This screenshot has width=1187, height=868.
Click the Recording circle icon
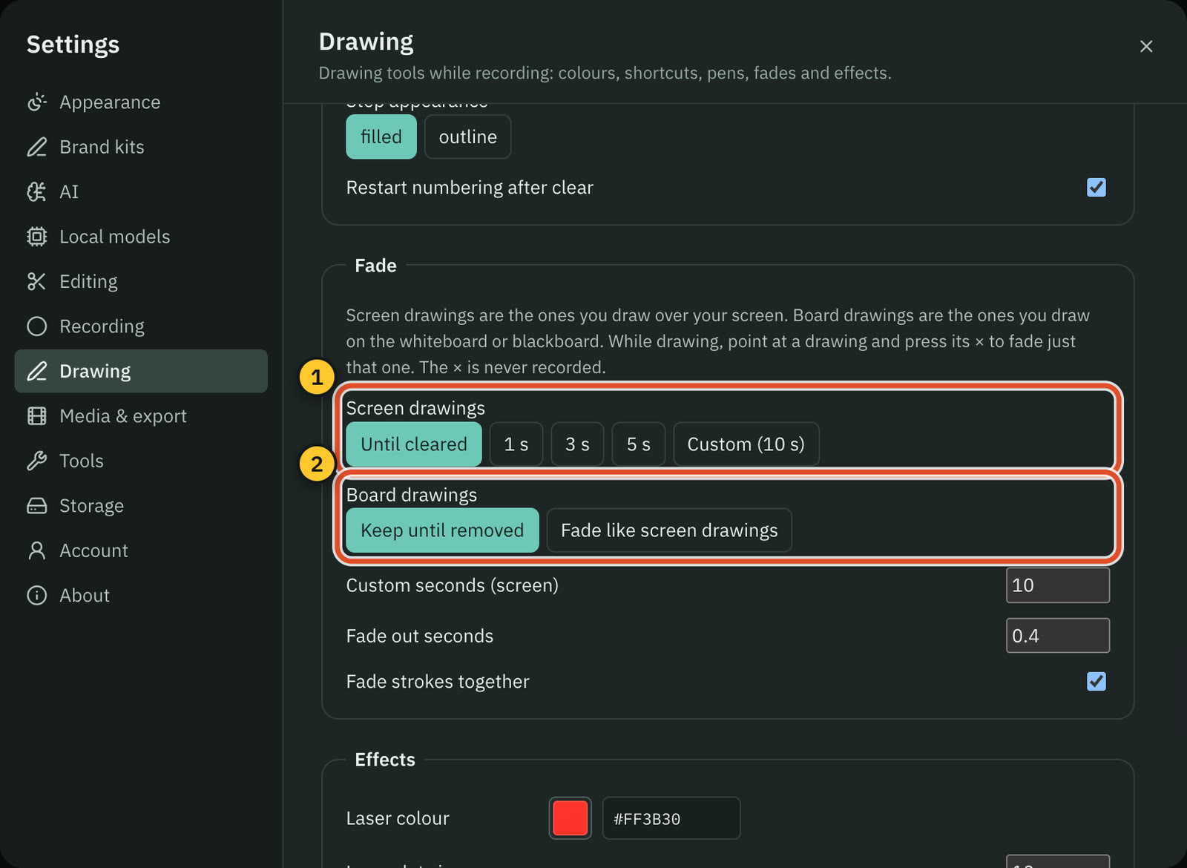[x=37, y=326]
